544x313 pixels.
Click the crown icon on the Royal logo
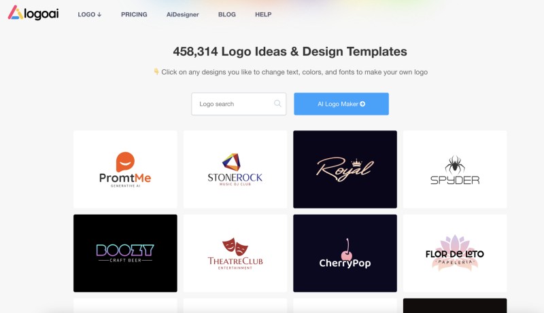click(356, 163)
